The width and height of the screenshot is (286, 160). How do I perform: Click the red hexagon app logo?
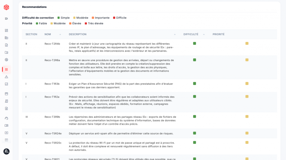pos(6,7)
